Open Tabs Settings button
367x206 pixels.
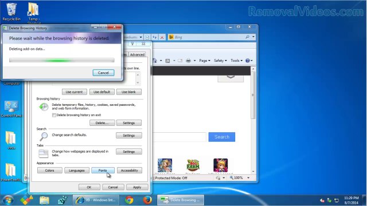(128, 152)
